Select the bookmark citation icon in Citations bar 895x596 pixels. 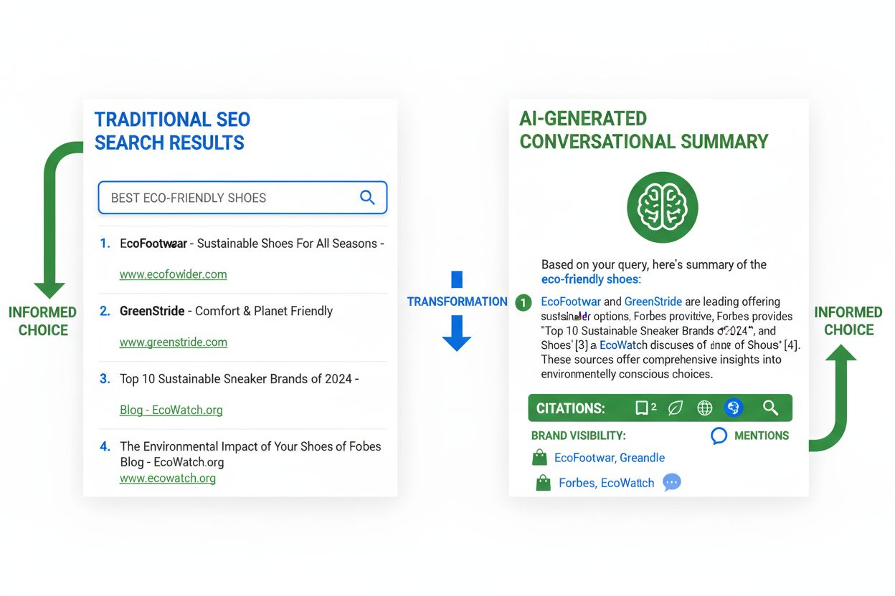pyautogui.click(x=643, y=408)
